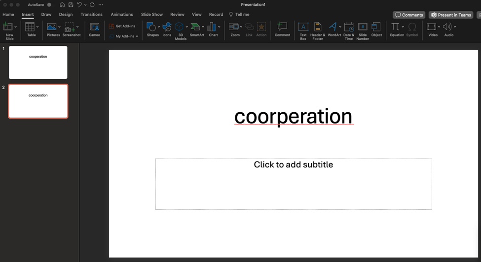Image resolution: width=481 pixels, height=262 pixels.
Task: Open the Transitions tab
Action: click(91, 14)
